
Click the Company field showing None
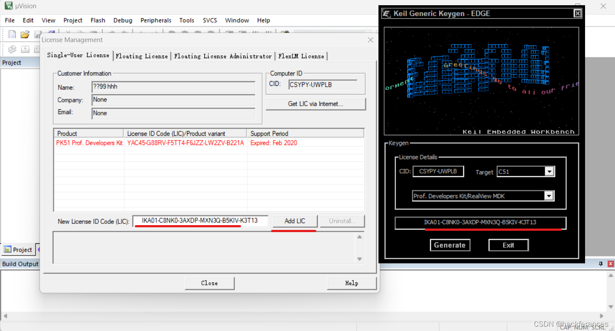point(174,100)
